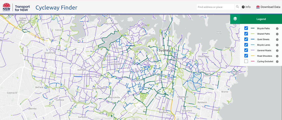The image size is (282, 120).
Task: Click the Campsie label on map
Action: tap(60, 100)
